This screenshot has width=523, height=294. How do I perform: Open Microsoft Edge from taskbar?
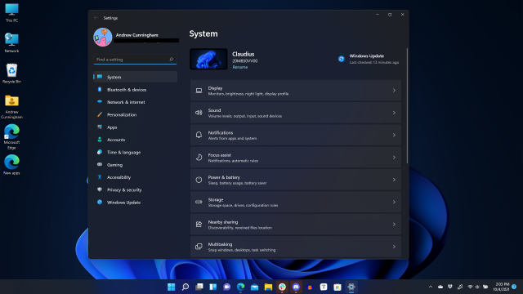[241, 287]
